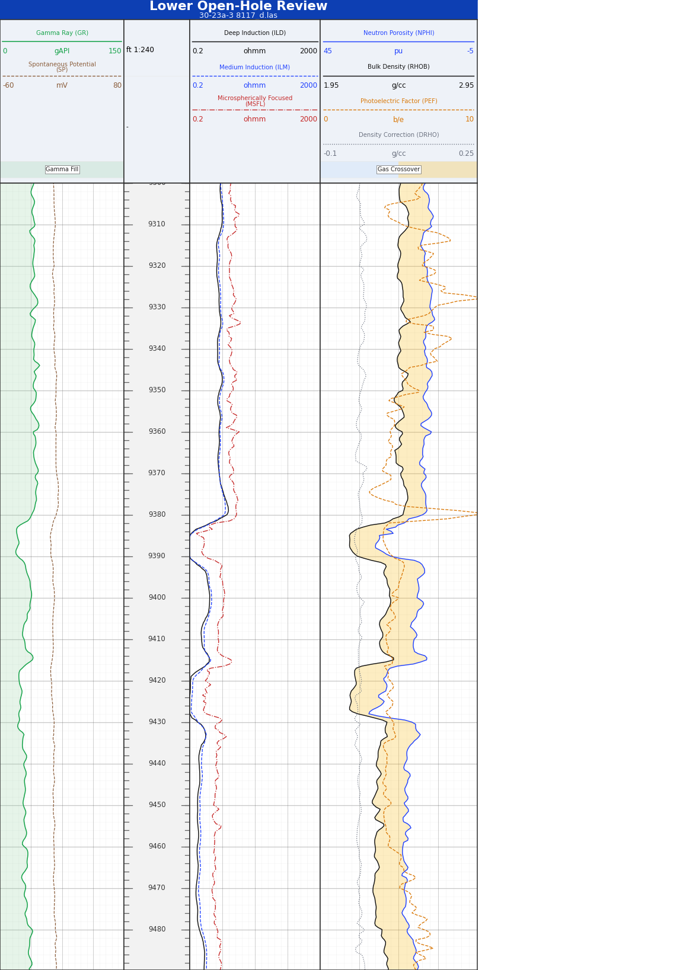The image size is (686, 970).
Task: Click the 9380 depth marker
Action: [x=157, y=514]
